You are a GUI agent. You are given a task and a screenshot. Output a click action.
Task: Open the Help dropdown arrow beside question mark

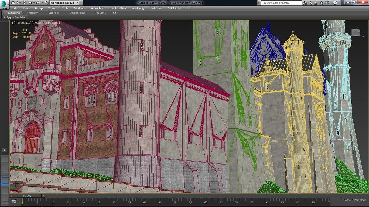[x=339, y=3]
